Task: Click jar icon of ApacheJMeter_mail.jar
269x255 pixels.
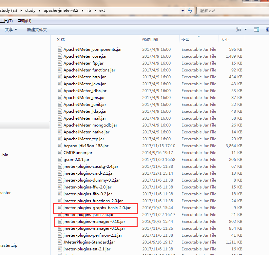Action: [60, 118]
